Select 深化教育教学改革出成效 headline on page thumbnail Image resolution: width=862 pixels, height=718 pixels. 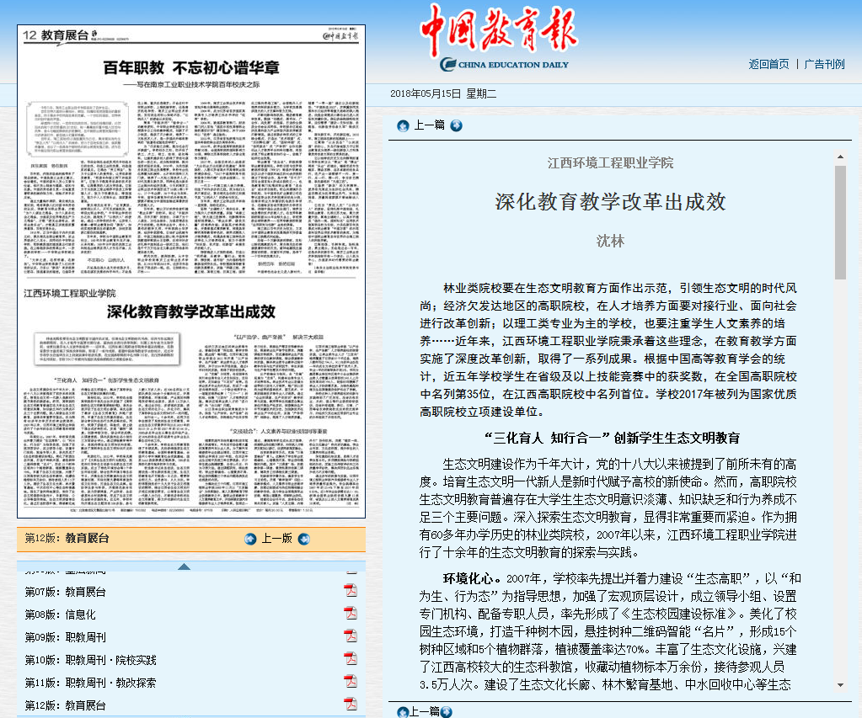click(x=191, y=311)
